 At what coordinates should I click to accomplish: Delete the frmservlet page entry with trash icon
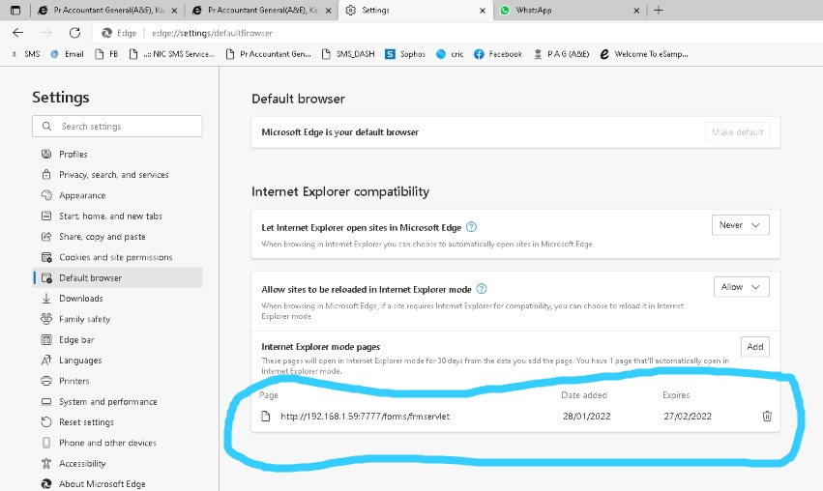tap(767, 417)
